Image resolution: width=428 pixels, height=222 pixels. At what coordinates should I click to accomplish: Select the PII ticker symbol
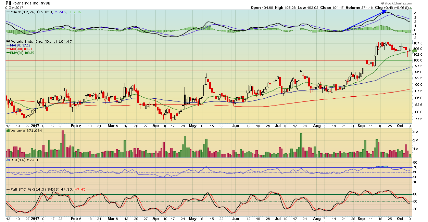pyautogui.click(x=9, y=3)
